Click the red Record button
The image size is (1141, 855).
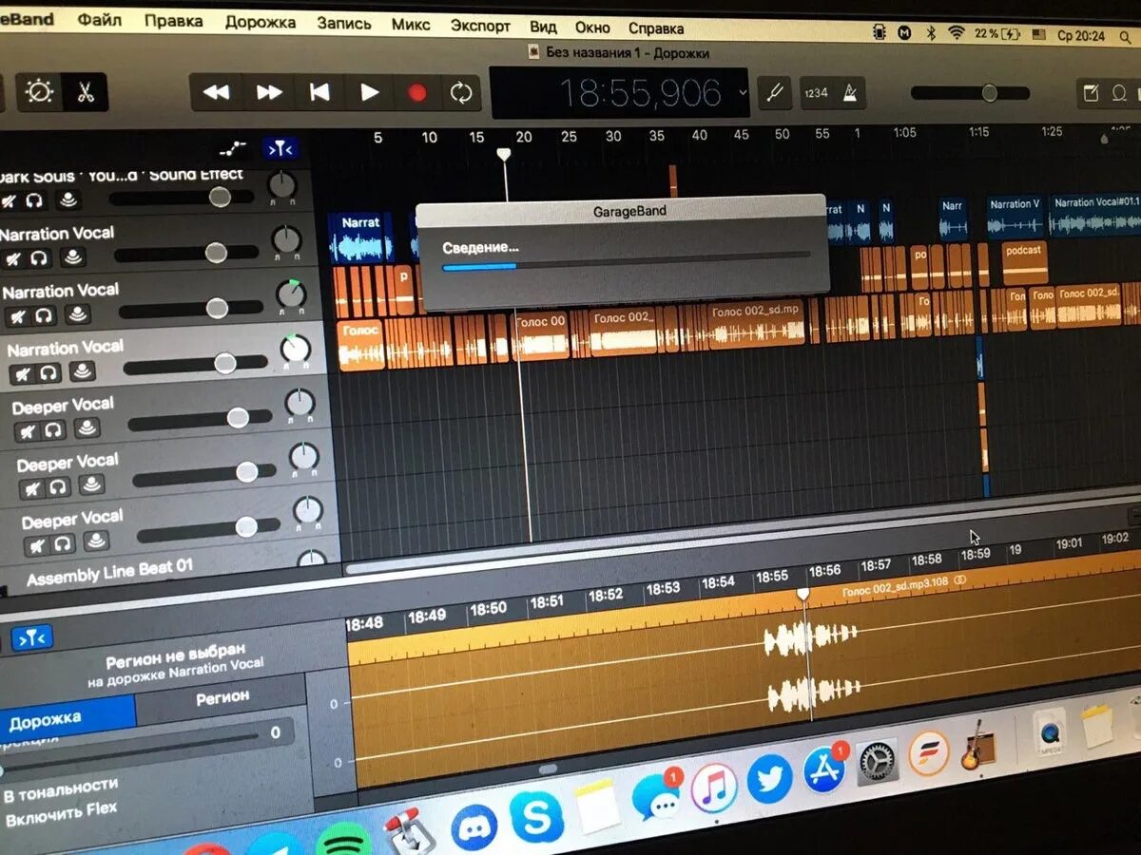coord(416,92)
